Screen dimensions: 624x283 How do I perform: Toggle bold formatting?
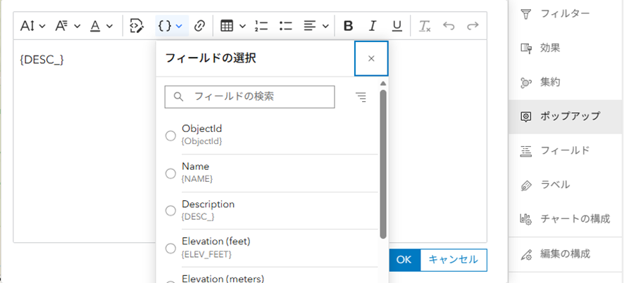click(348, 26)
